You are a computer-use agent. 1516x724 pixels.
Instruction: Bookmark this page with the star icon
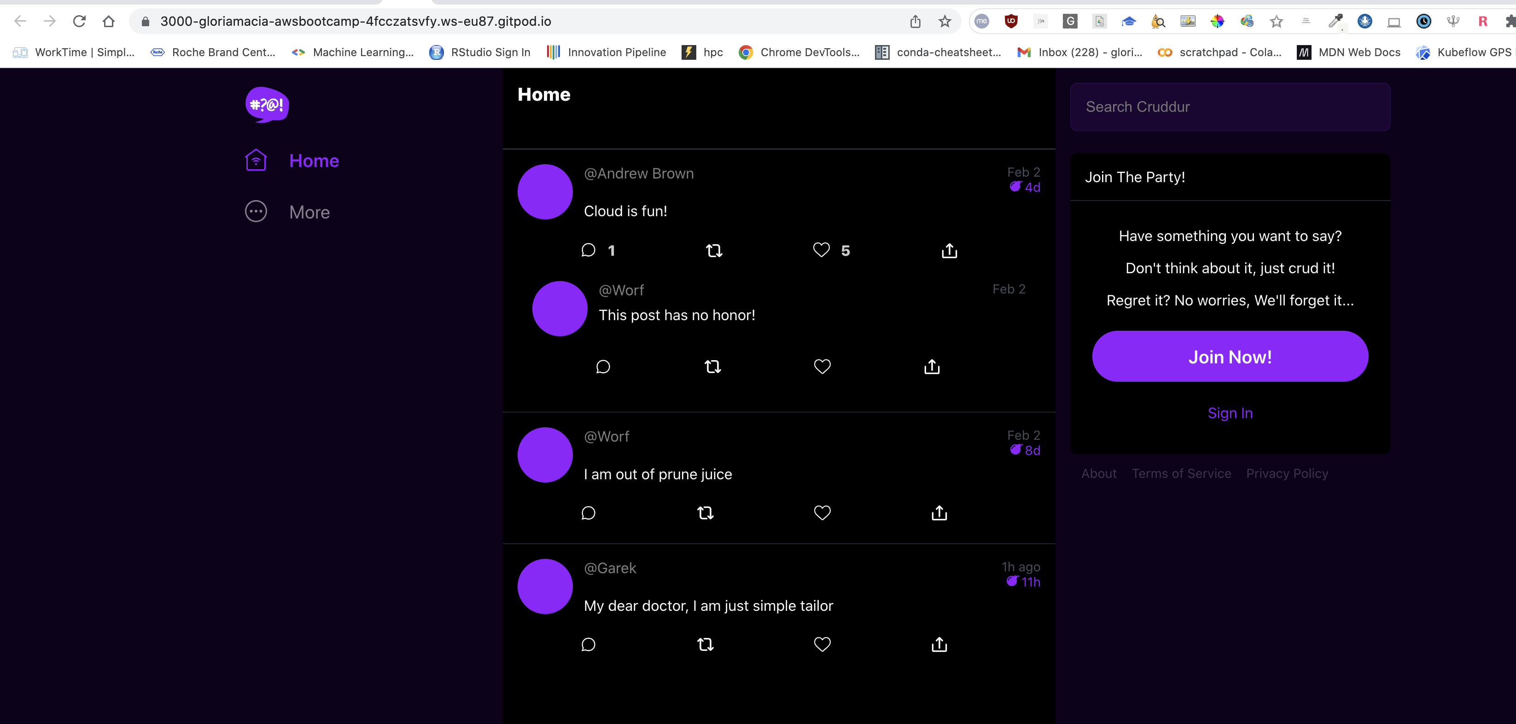tap(945, 22)
